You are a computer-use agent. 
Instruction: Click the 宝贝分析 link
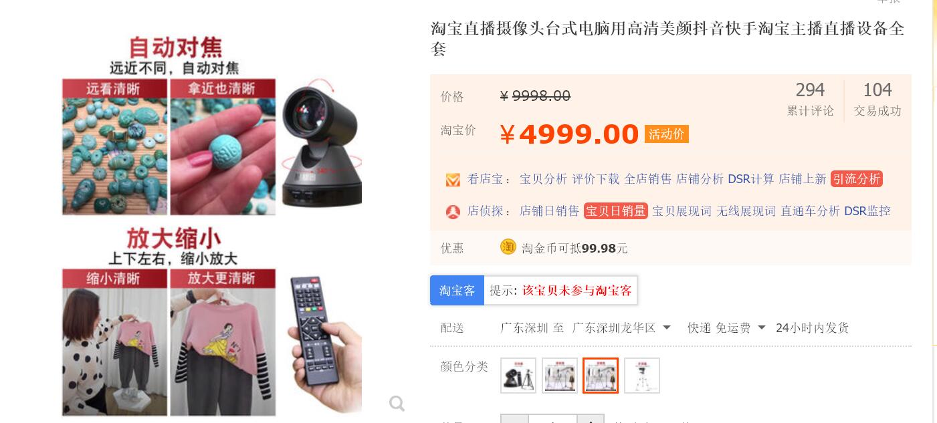coord(543,178)
